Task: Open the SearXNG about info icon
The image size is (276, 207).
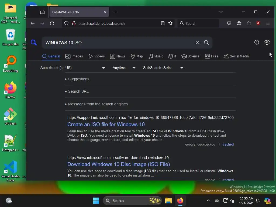Action: [257, 42]
